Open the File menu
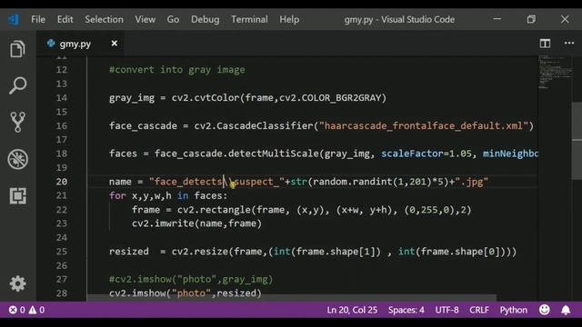This screenshot has height=327, width=582. tap(38, 19)
